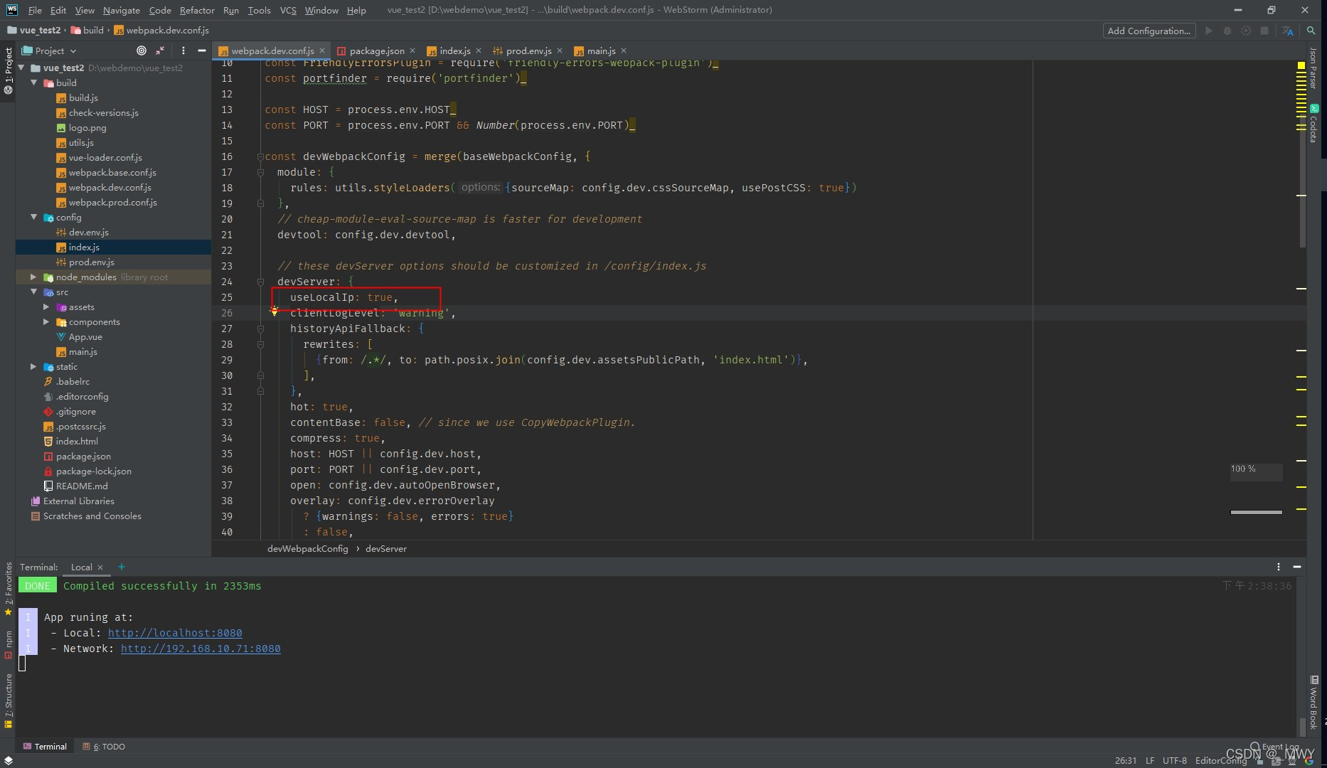Open the Event Log in status bar
Screen dimensions: 1327x768
[x=1277, y=747]
